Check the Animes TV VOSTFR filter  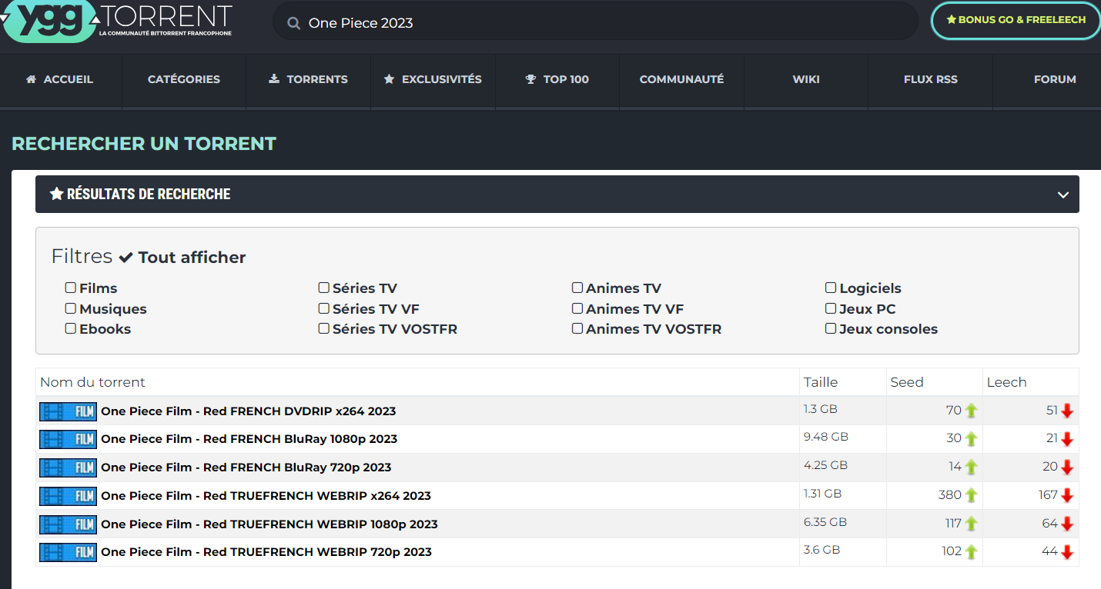click(577, 328)
